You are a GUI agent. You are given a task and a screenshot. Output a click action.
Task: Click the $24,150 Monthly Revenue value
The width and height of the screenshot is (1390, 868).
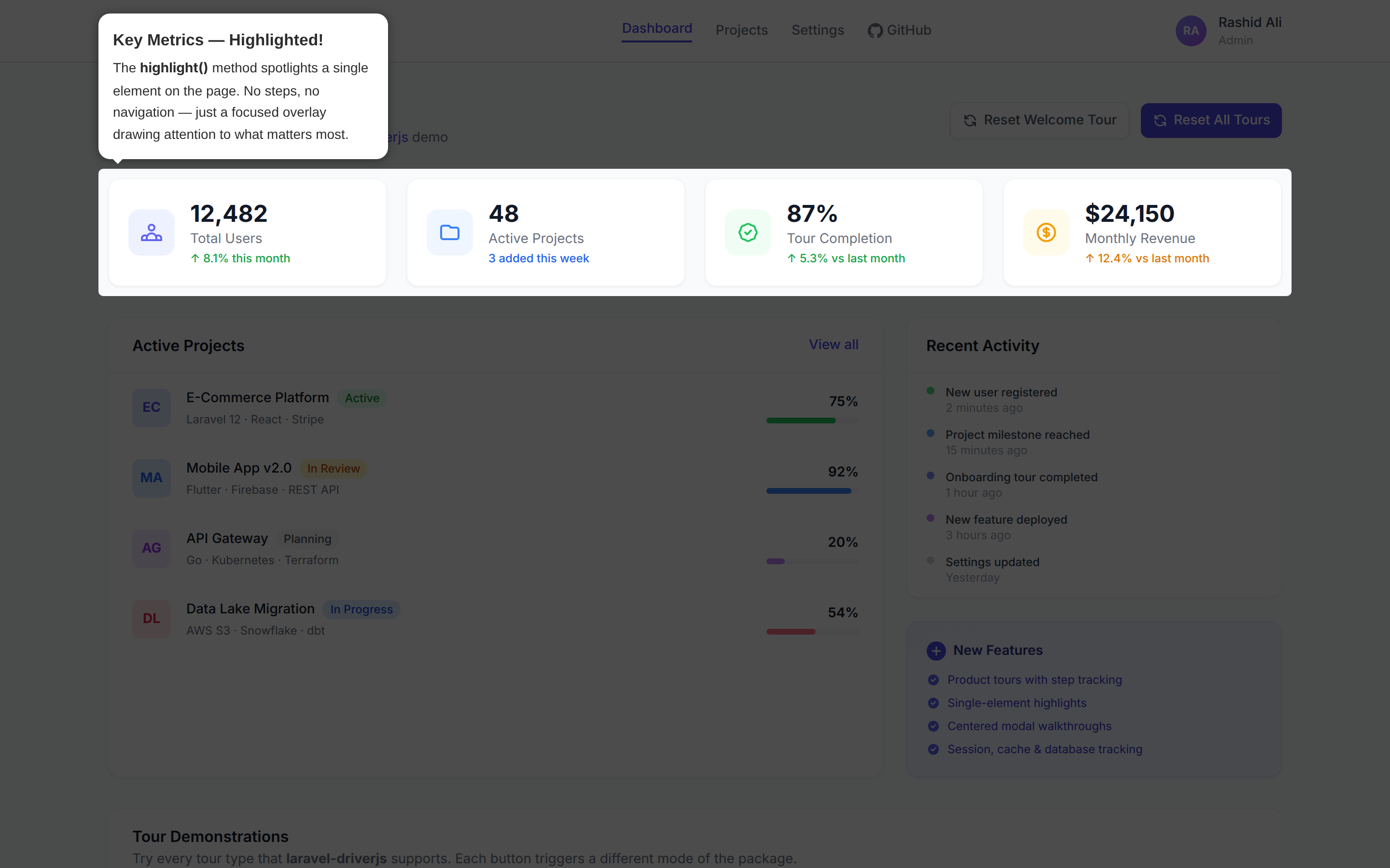1129,214
